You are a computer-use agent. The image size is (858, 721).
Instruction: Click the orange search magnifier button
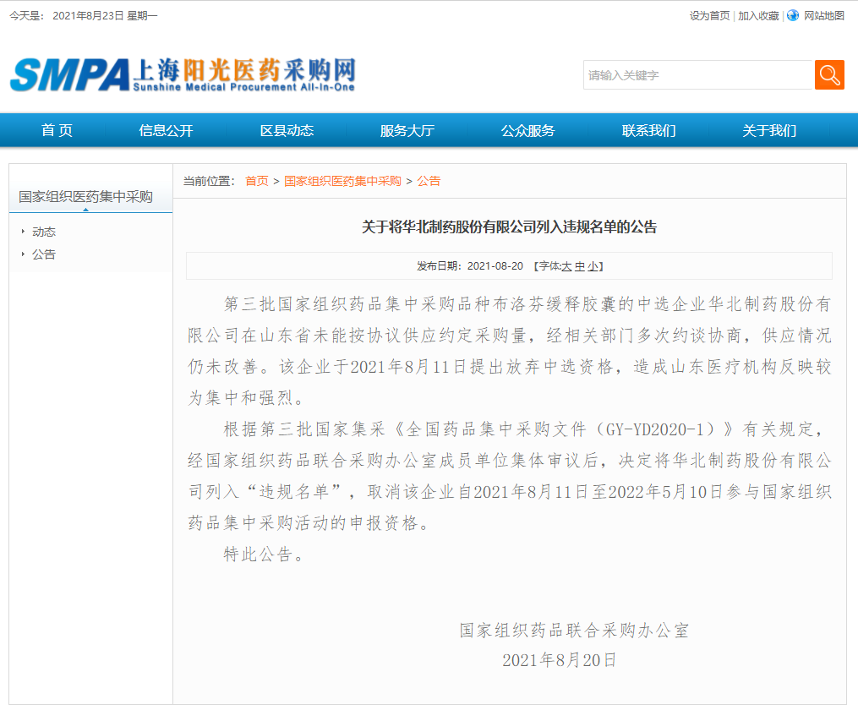tap(829, 75)
